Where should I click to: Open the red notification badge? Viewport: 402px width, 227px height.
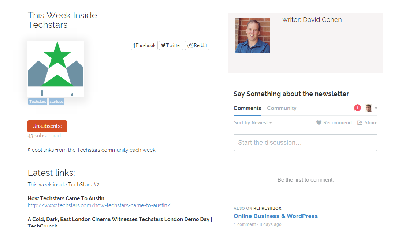point(357,108)
